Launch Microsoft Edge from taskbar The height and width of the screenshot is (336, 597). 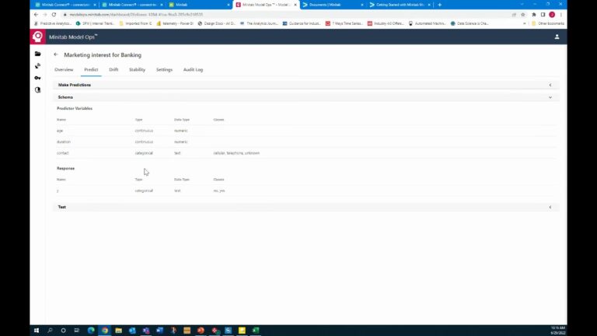(91, 331)
